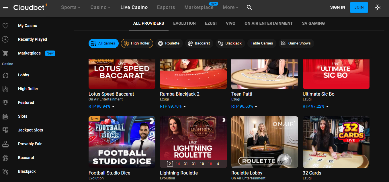Image resolution: width=389 pixels, height=182 pixels.
Task: Select the All Providers tab
Action: tap(148, 23)
